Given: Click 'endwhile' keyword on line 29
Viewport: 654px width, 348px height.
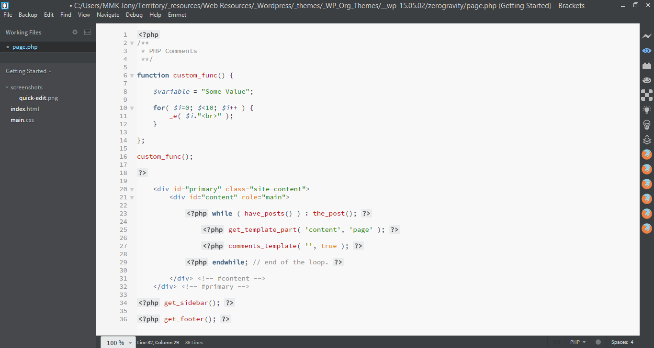Looking at the screenshot, I should click(228, 262).
